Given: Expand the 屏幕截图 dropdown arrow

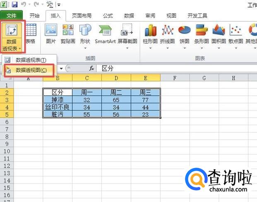Looking at the screenshot, I should pos(127,48).
